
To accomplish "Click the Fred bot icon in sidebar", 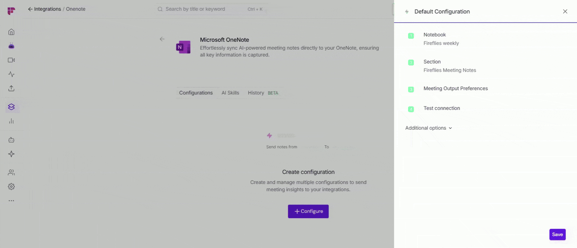I will pyautogui.click(x=11, y=46).
